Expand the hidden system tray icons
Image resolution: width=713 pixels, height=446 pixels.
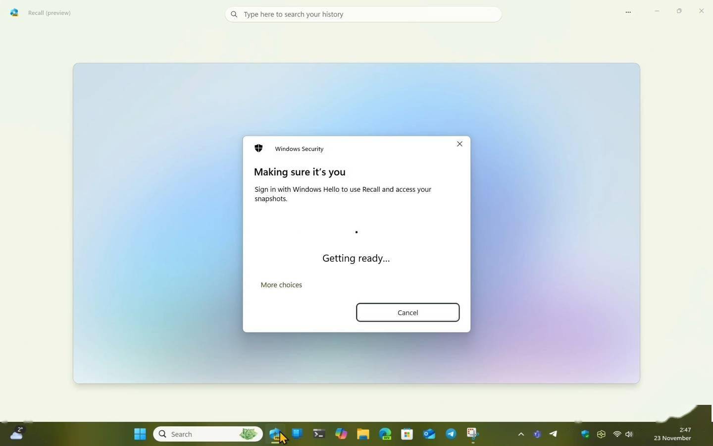[521, 434]
